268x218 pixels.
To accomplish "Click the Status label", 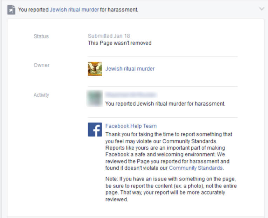I will (x=41, y=36).
